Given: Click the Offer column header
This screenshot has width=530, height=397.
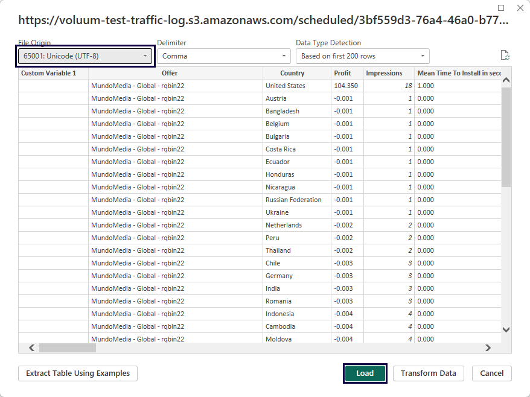Looking at the screenshot, I should pyautogui.click(x=170, y=73).
